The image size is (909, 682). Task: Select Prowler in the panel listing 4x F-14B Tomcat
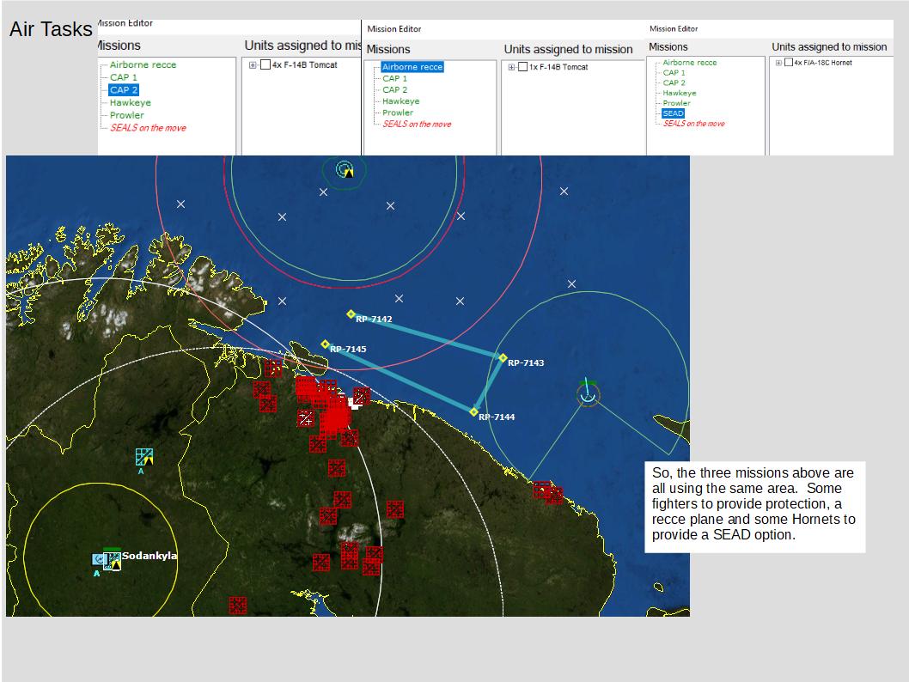click(127, 115)
